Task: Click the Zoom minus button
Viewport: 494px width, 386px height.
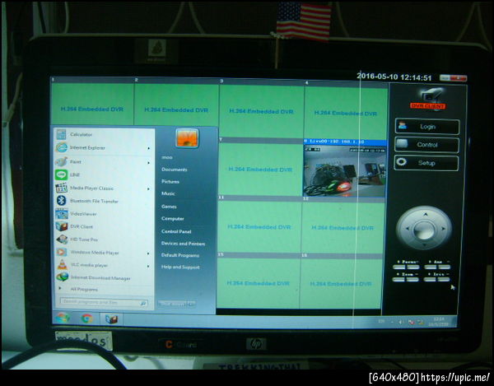Action: [412, 279]
